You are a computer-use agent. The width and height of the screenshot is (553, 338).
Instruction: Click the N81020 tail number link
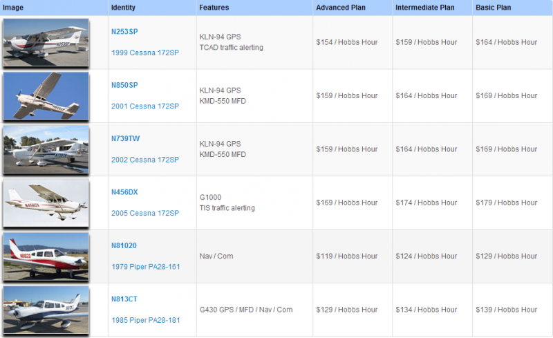tap(124, 245)
